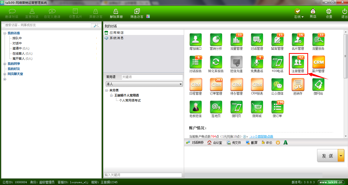This screenshot has width=348, height=185.
Task: Select 对话中 in visitor tree
Action: pos(17,43)
